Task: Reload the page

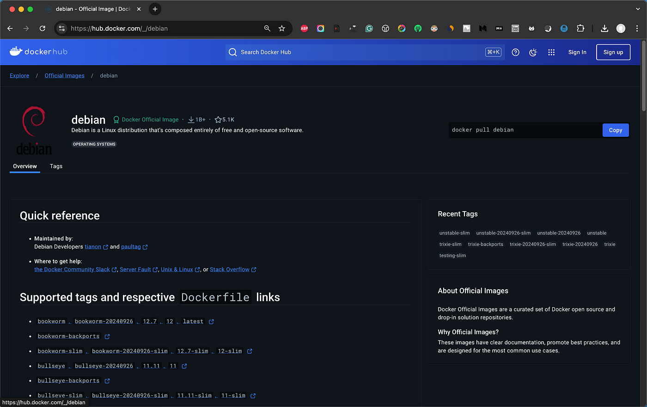Action: [43, 28]
